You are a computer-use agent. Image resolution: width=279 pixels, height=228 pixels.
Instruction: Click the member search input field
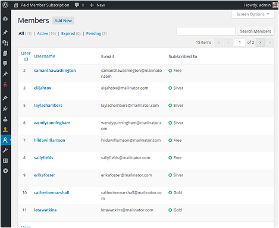click(206, 31)
